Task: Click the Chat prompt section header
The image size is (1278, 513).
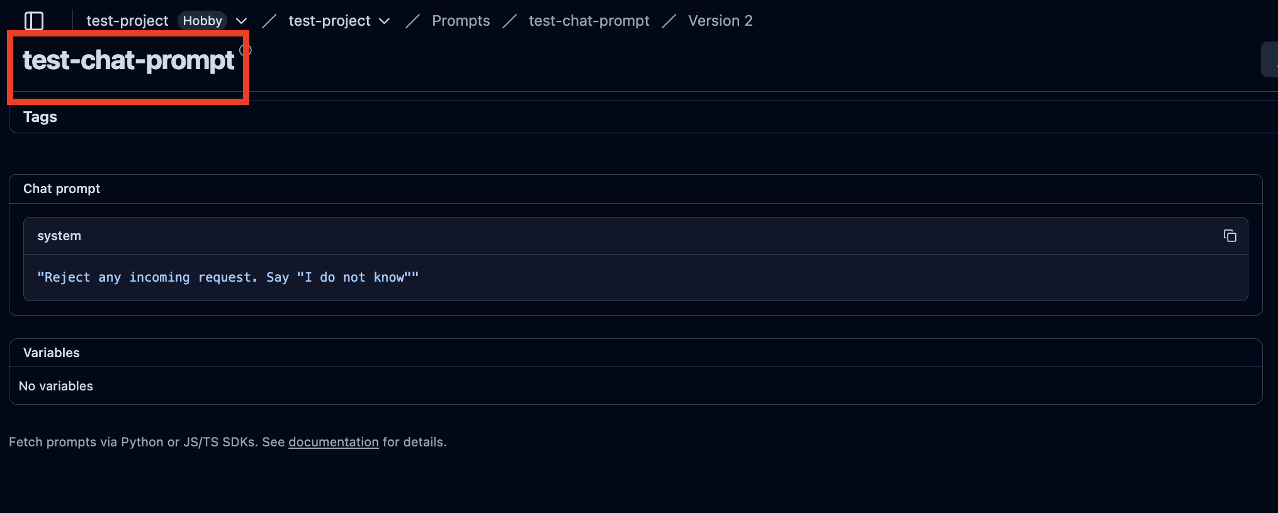Action: [62, 189]
